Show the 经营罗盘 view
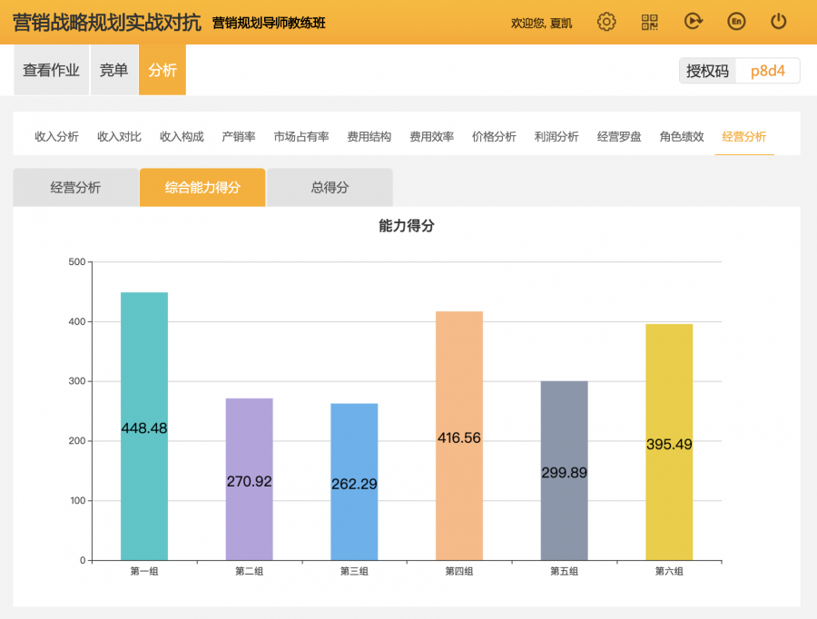This screenshot has width=817, height=619. pyautogui.click(x=619, y=136)
